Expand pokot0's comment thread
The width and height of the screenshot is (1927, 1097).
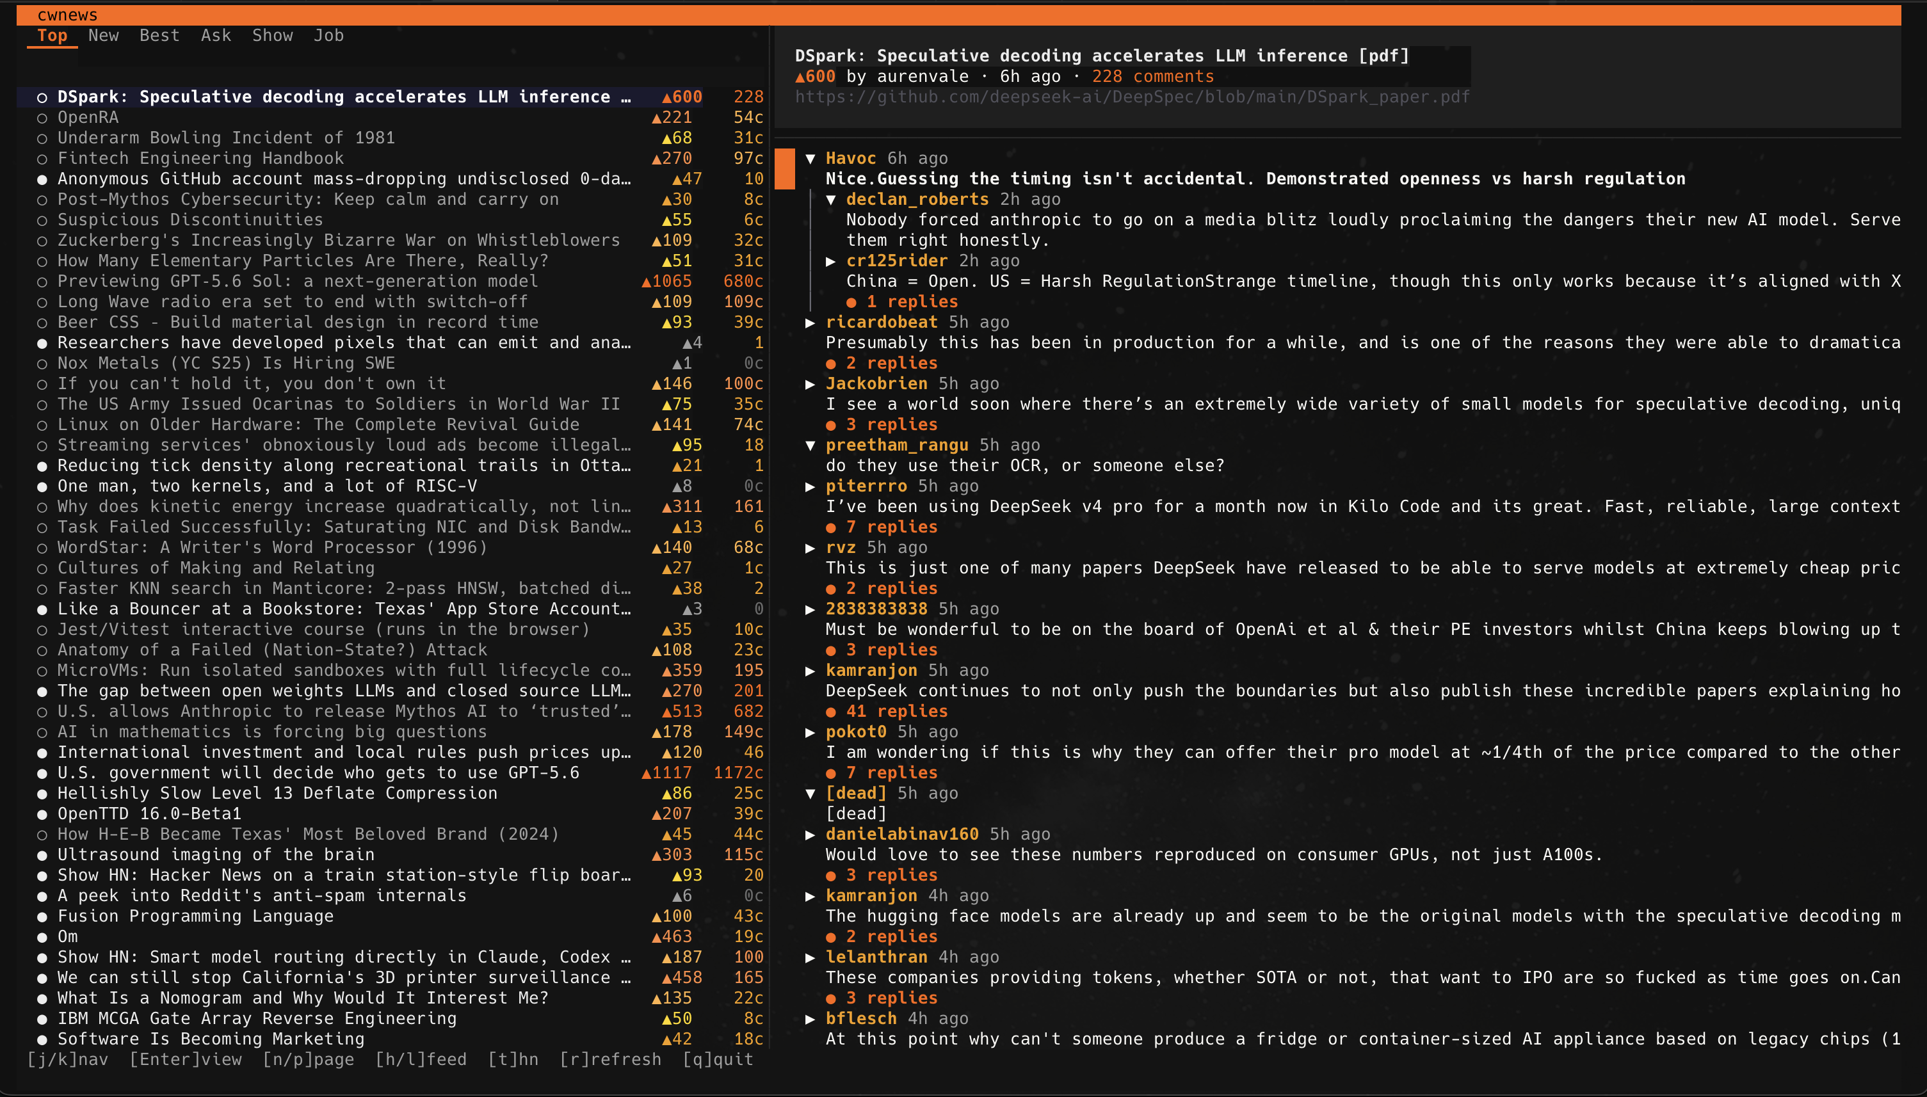[810, 732]
